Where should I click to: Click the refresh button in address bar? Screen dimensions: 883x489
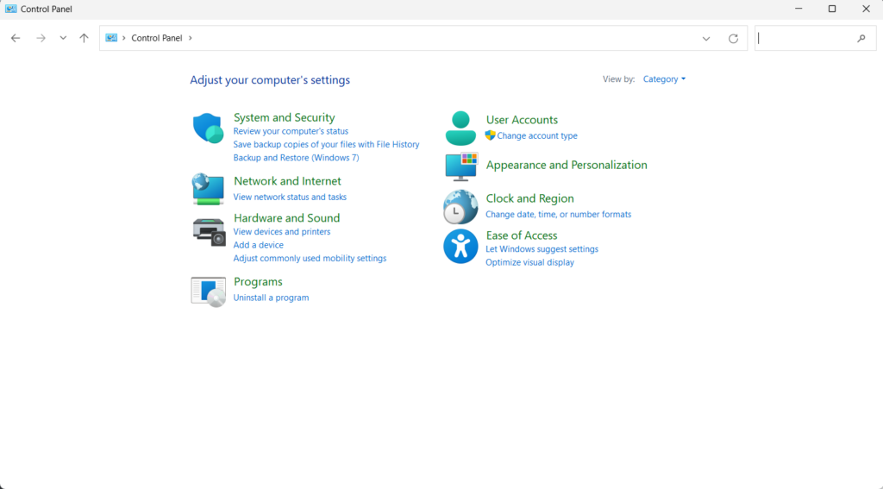[x=733, y=39]
